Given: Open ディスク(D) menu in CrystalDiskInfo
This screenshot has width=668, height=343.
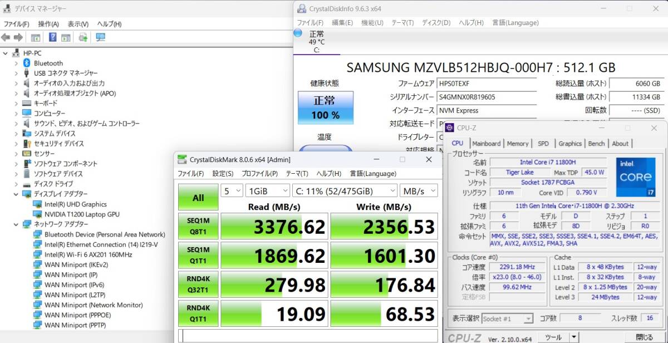Looking at the screenshot, I should pos(436,23).
